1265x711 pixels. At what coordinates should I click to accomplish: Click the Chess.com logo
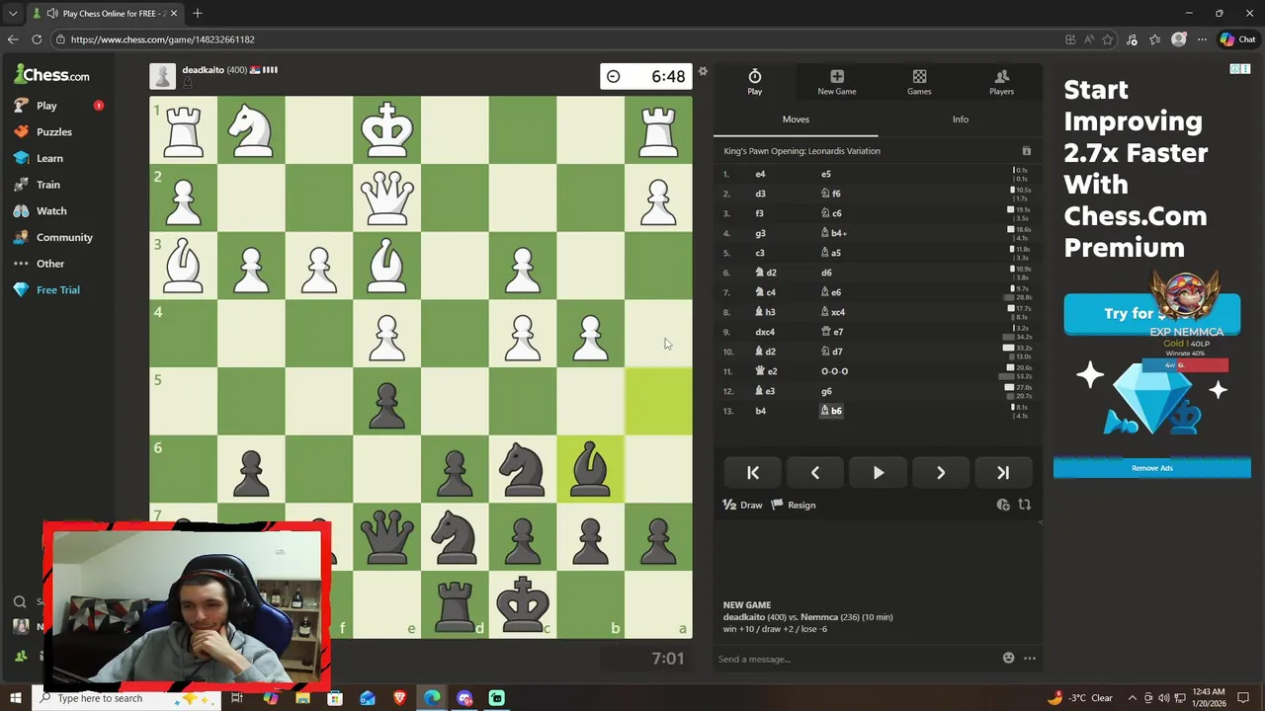click(x=52, y=75)
